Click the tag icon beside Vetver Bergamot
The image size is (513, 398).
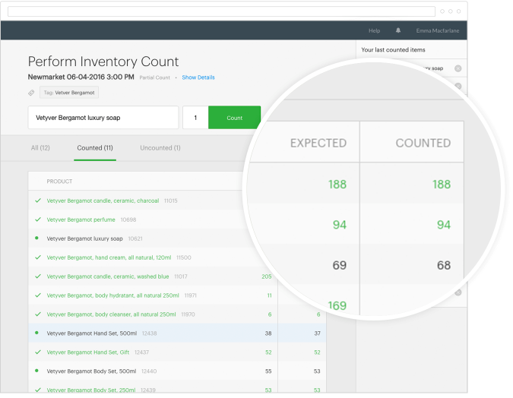pos(31,93)
